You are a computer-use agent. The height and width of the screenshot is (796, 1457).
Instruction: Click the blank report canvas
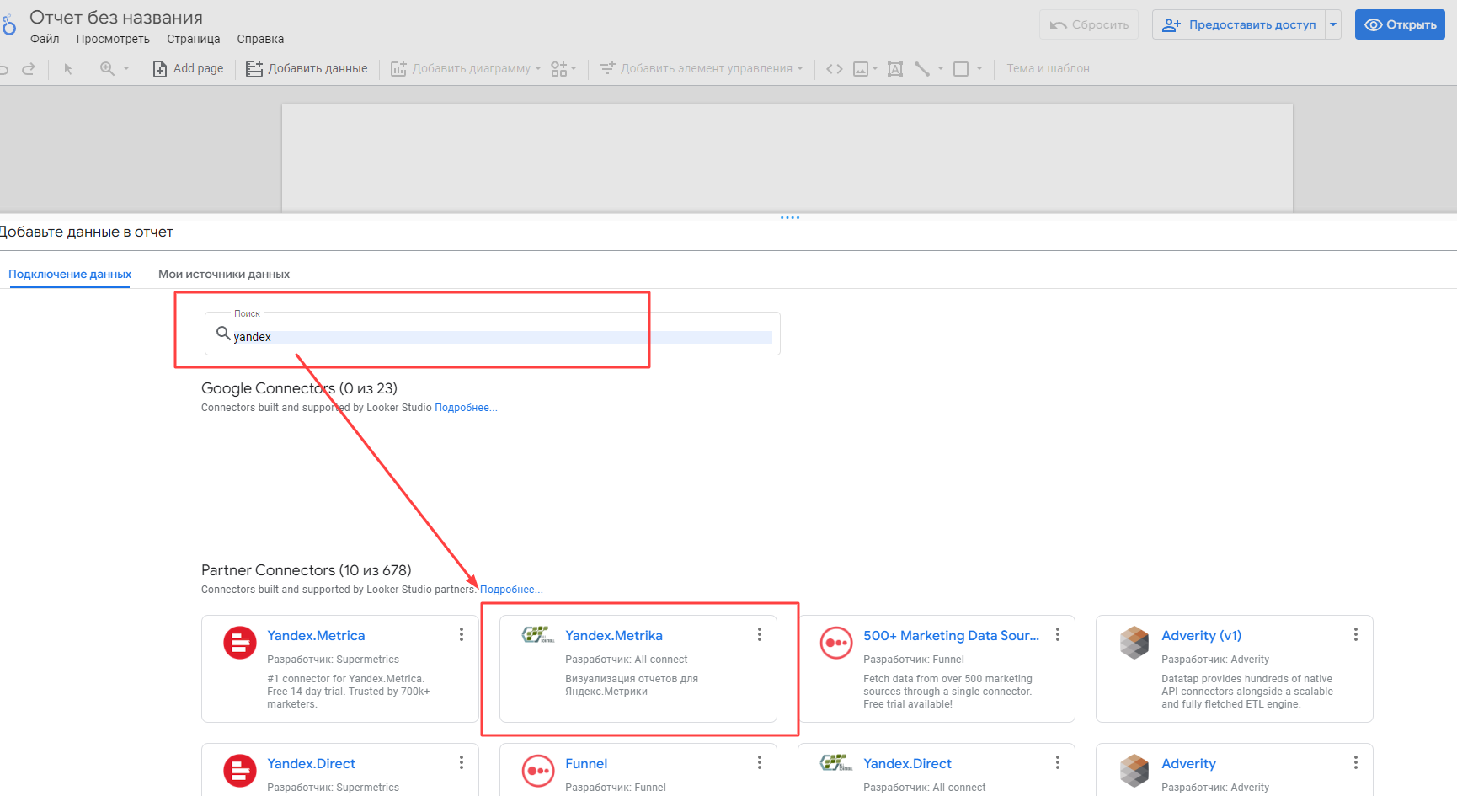pos(787,158)
